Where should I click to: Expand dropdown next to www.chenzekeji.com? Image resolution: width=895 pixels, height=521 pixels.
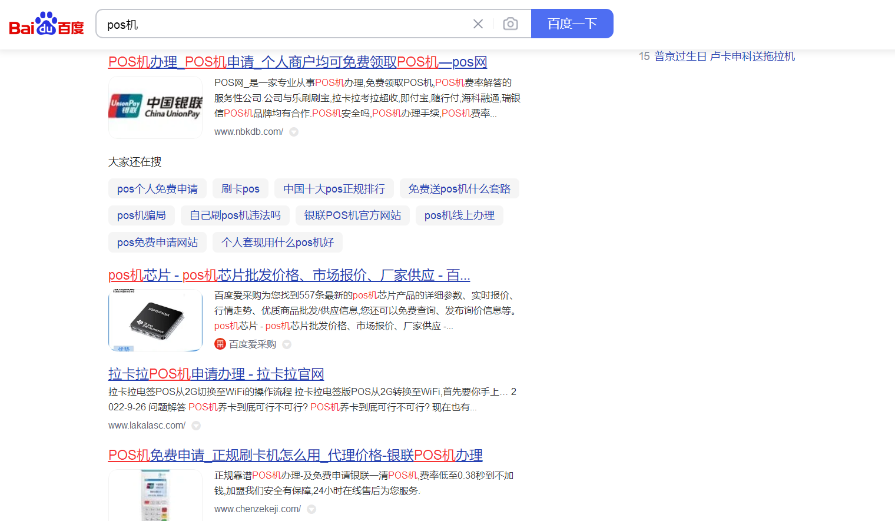click(x=311, y=509)
